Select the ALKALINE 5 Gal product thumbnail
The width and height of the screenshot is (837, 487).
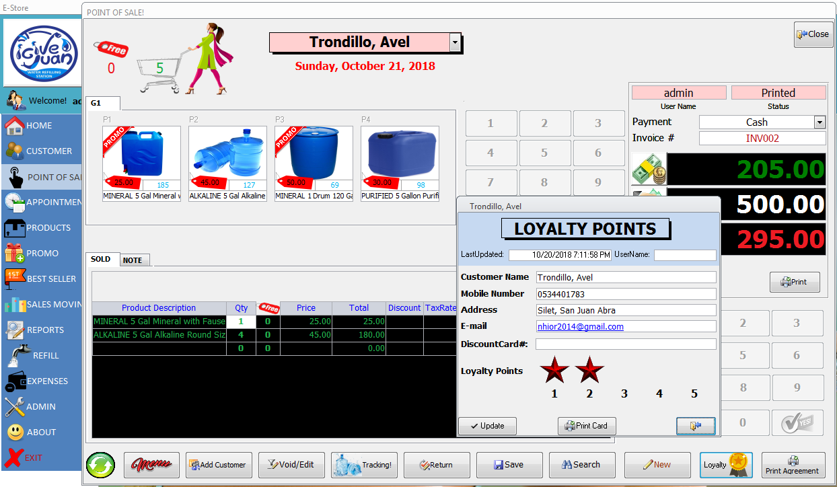click(x=227, y=157)
